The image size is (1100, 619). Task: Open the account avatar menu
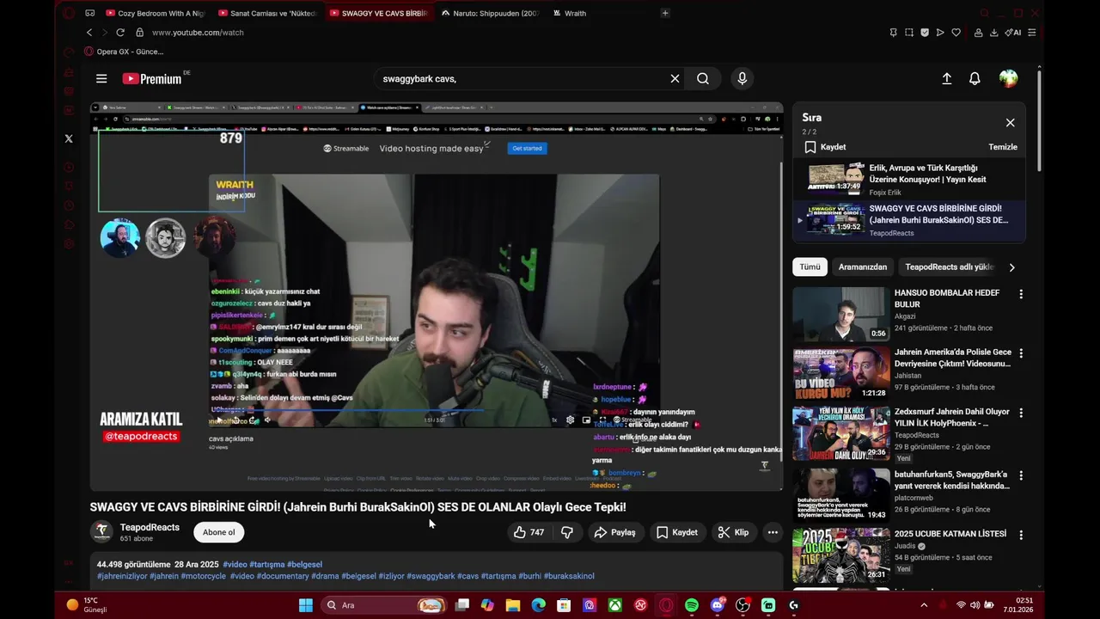(1008, 78)
